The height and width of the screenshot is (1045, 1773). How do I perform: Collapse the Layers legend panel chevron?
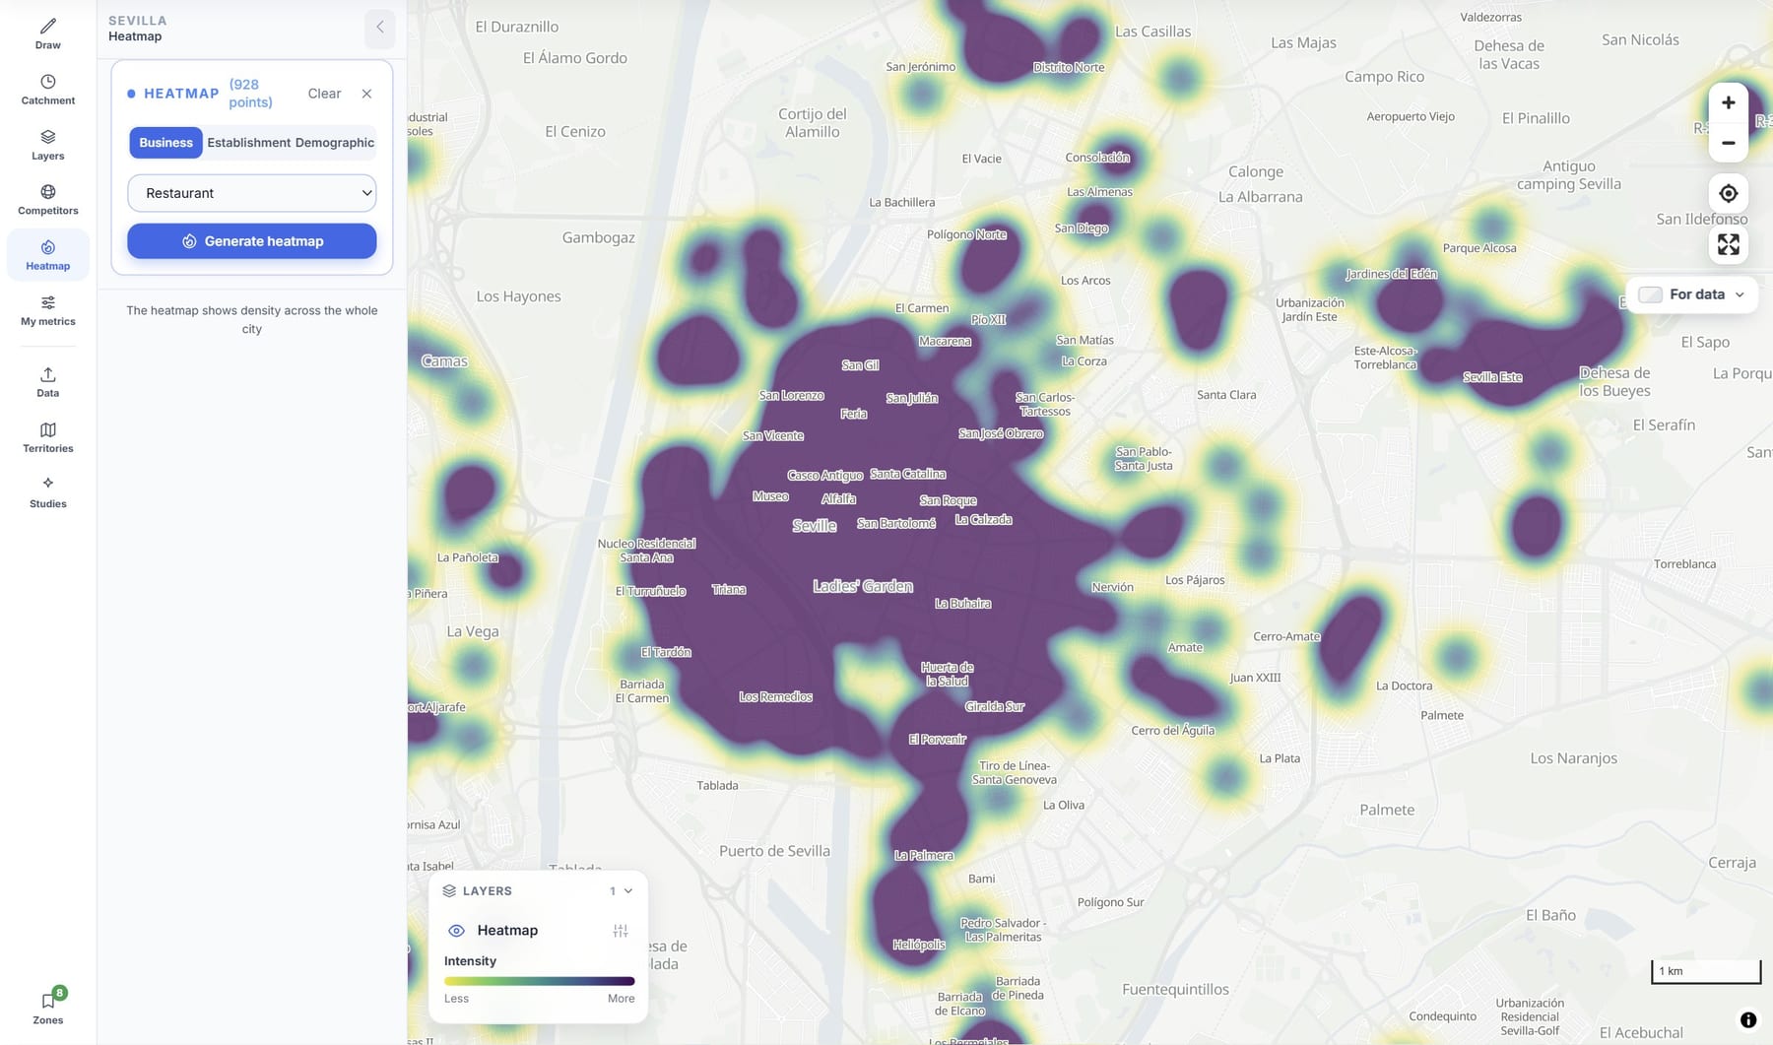click(x=627, y=890)
